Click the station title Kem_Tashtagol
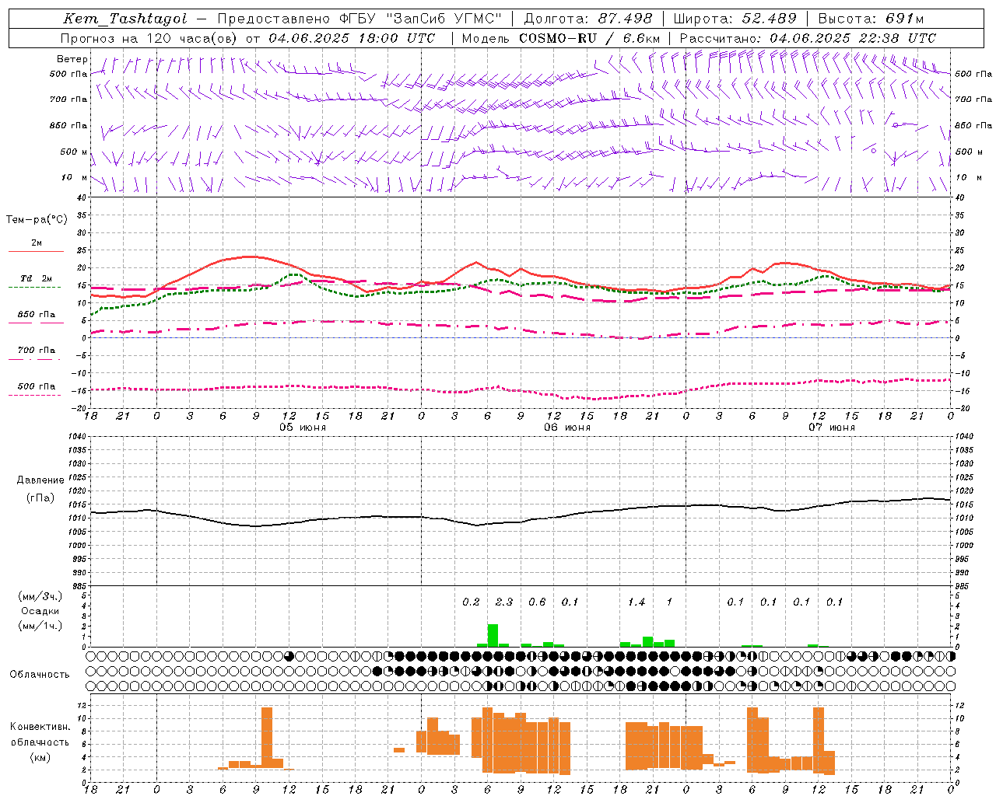Screen dimensions: 996x796 coord(125,19)
